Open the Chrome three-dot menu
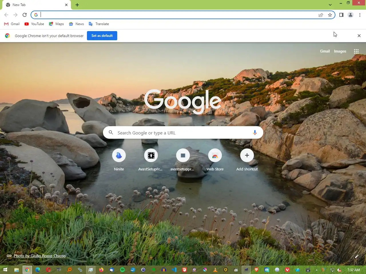 pos(360,15)
